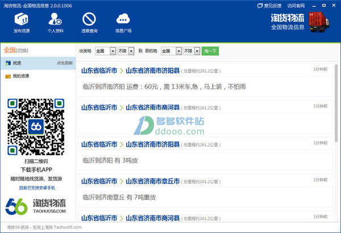Screen dimensions: 341x233
Task: Open 发布货源 (publish cargo) icon
Action: pos(22,20)
